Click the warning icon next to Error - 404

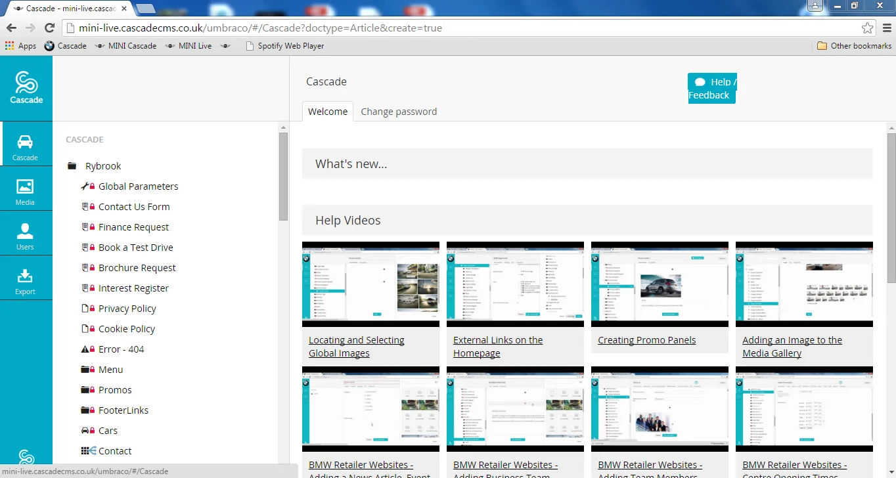(x=85, y=349)
